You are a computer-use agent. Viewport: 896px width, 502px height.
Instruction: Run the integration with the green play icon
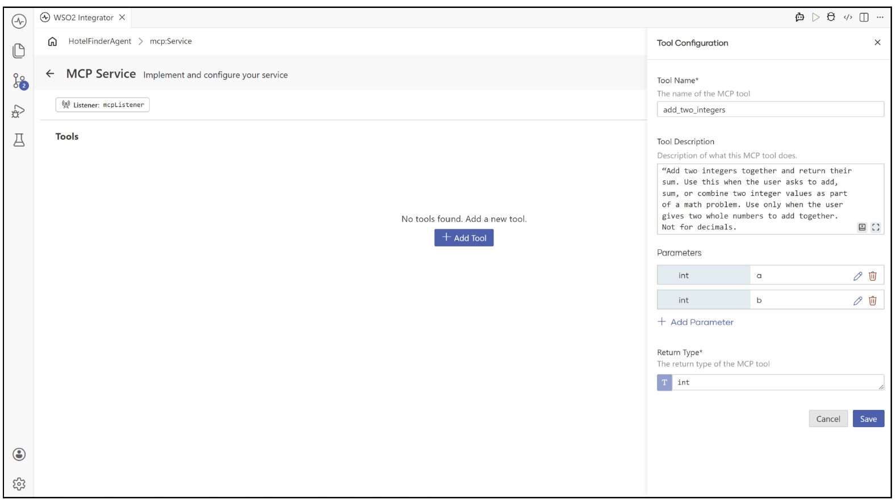tap(815, 18)
